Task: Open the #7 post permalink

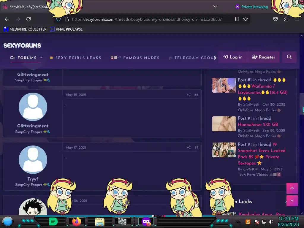Action: 197,148
